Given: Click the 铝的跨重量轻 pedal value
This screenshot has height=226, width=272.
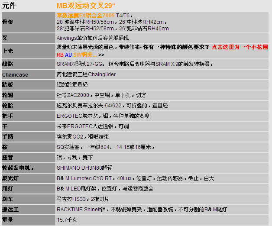Looking at the screenshot, I should click(x=72, y=85).
